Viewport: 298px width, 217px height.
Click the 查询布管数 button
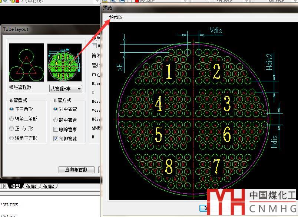[76, 170]
